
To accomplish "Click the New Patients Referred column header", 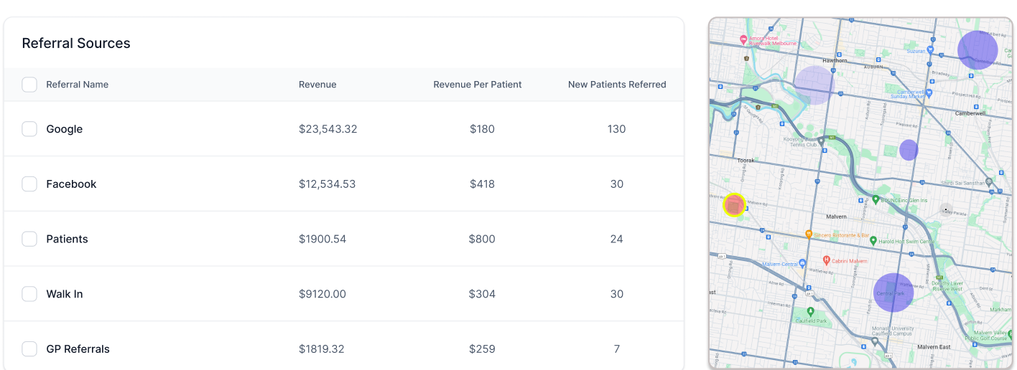I will click(x=617, y=85).
